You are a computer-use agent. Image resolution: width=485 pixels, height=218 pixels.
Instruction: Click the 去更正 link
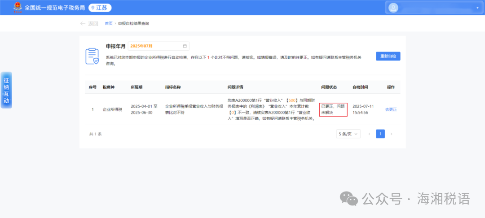tap(391, 109)
